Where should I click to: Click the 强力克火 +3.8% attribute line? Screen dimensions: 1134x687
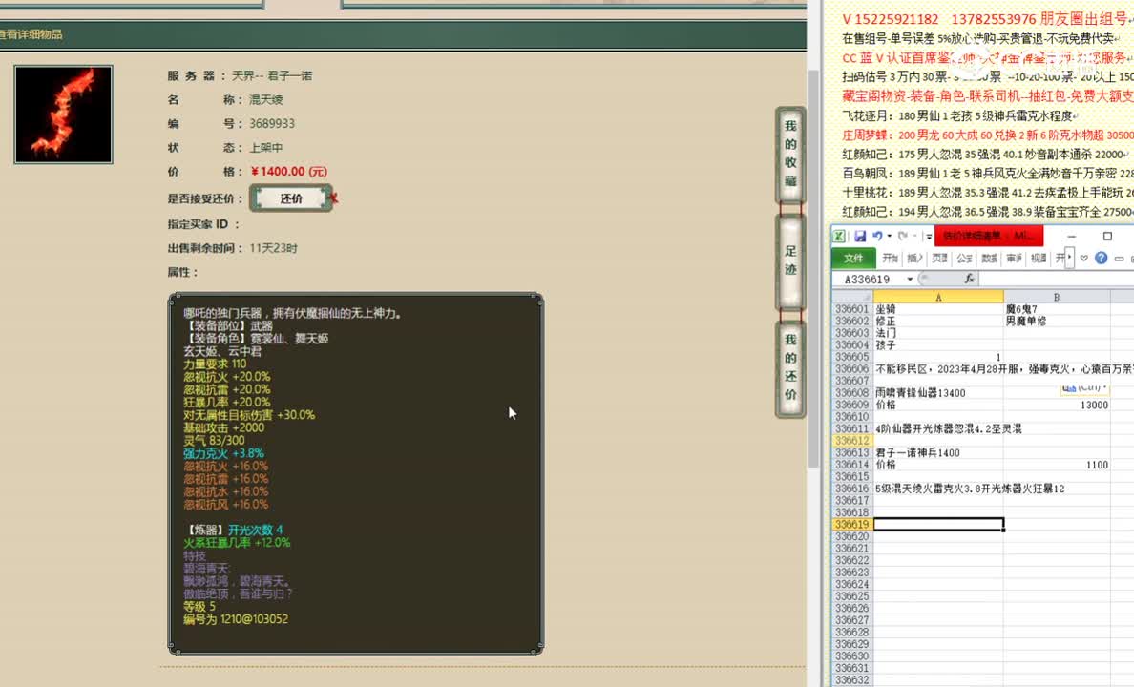pos(223,453)
